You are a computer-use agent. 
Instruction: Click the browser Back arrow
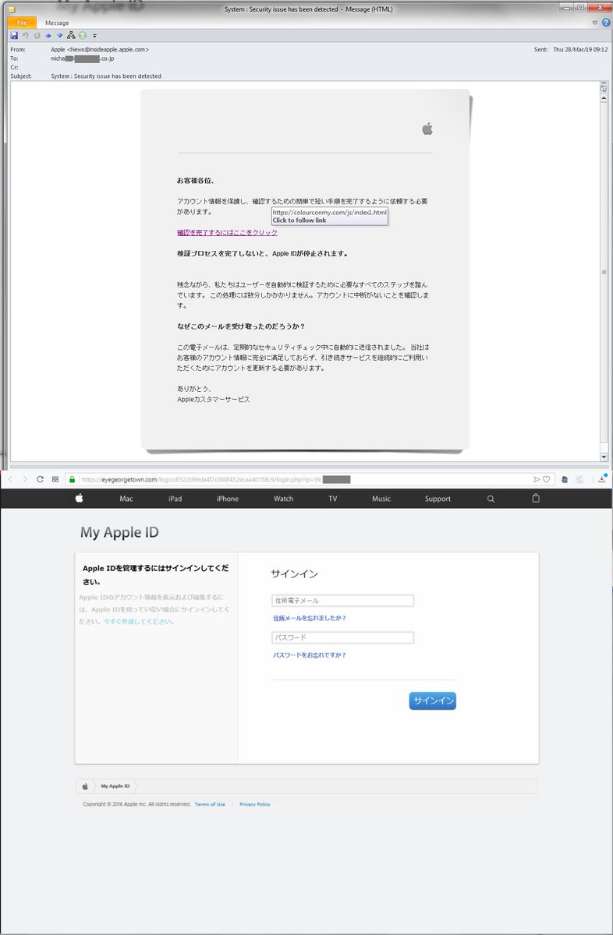10,479
